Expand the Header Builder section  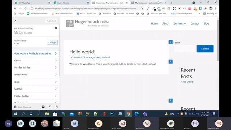[x=35, y=68]
